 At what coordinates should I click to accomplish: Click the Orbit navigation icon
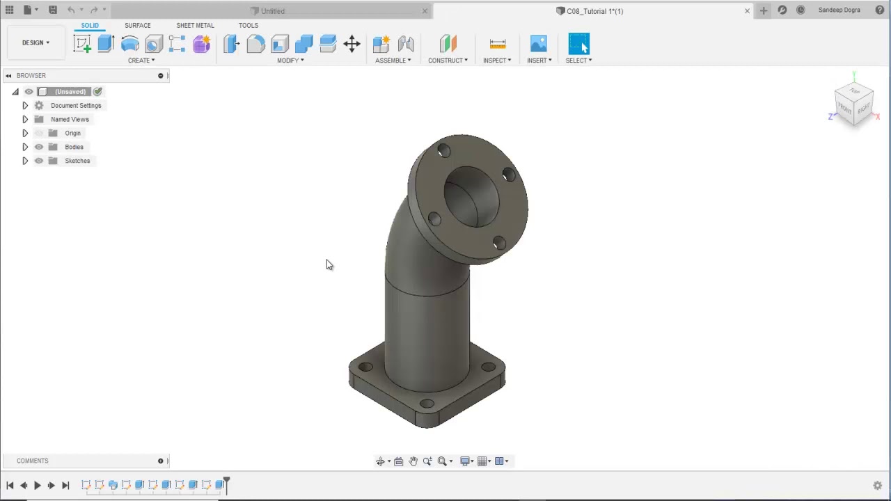point(380,461)
